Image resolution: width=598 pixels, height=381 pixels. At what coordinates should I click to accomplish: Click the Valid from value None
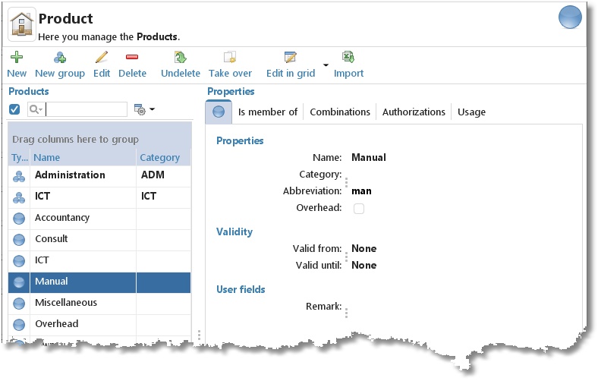click(364, 249)
